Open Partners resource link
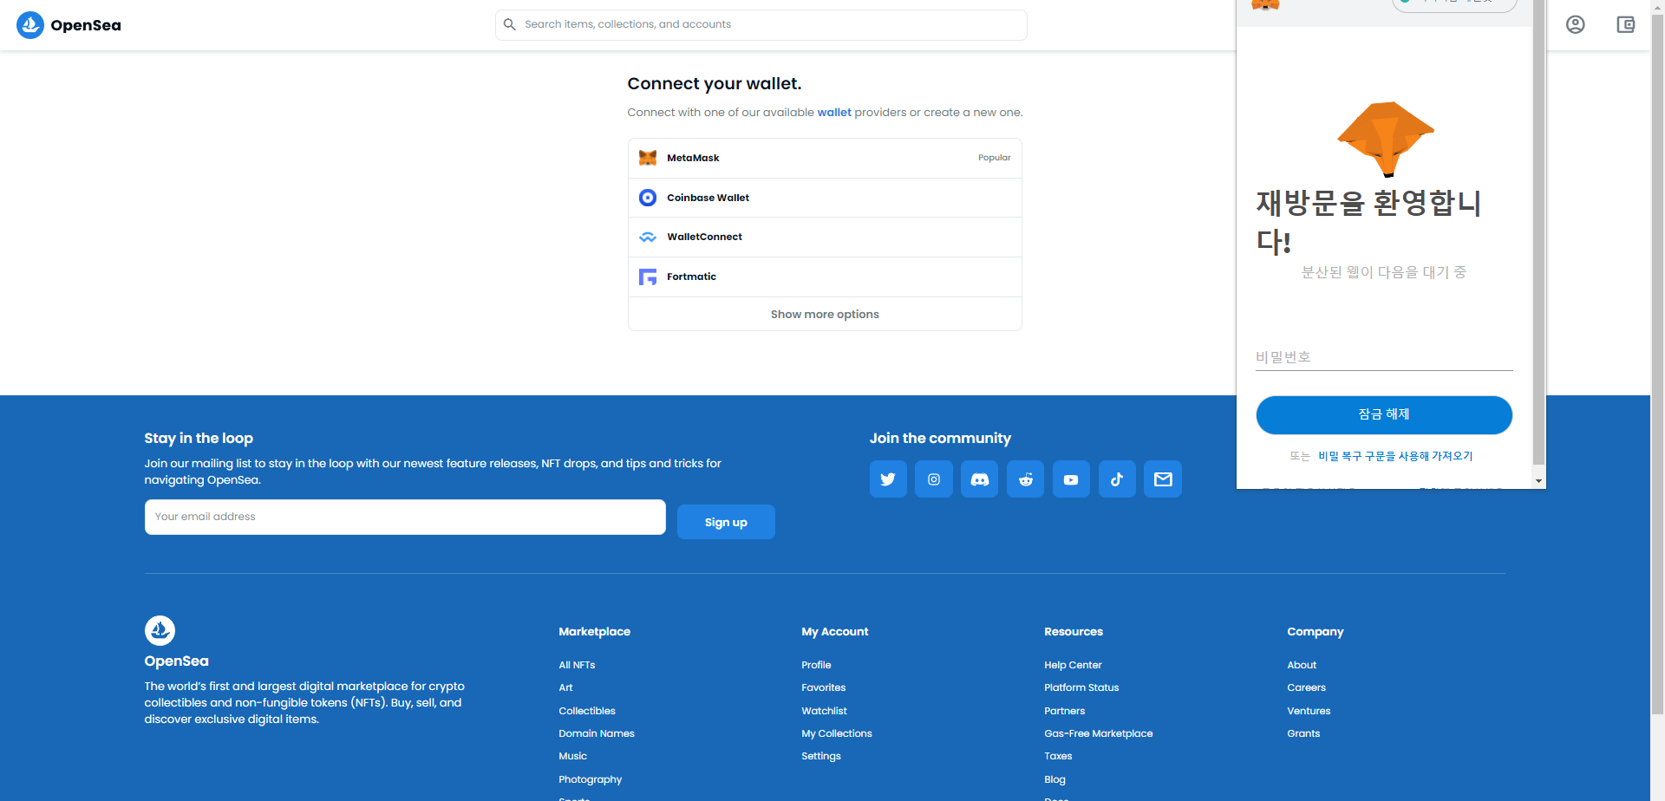 click(1064, 711)
